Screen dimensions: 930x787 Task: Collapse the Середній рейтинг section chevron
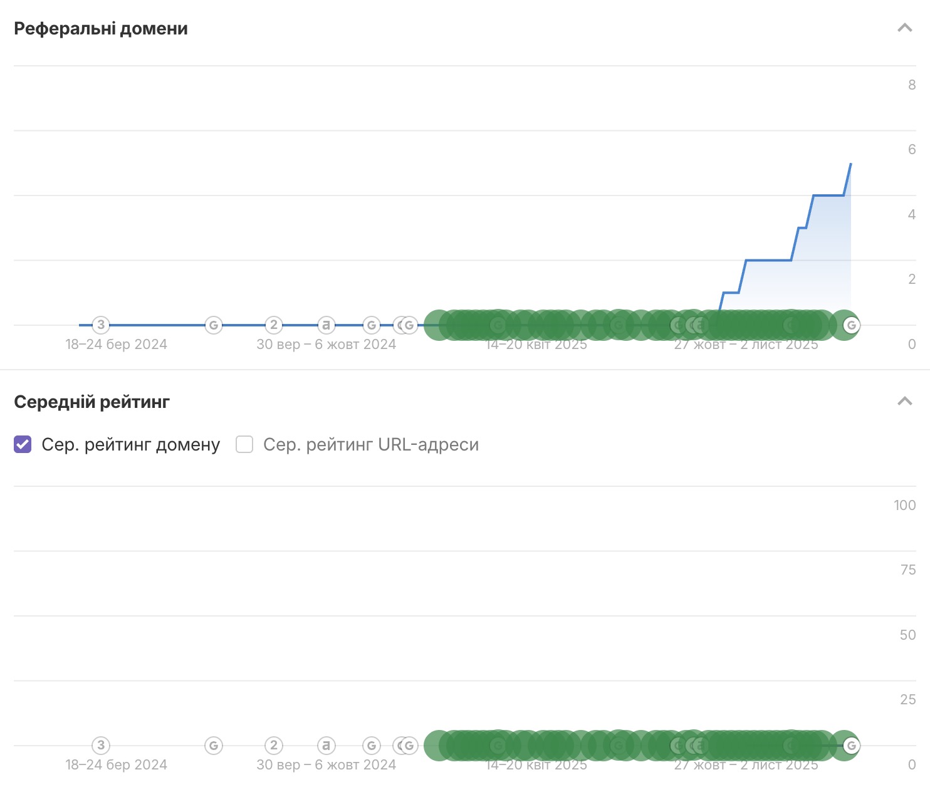click(904, 401)
